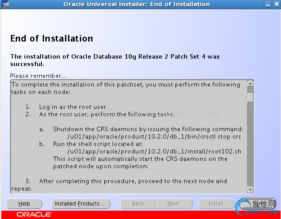This screenshot has height=219, width=281.
Task: Click Installed Products button
Action: tap(81, 204)
